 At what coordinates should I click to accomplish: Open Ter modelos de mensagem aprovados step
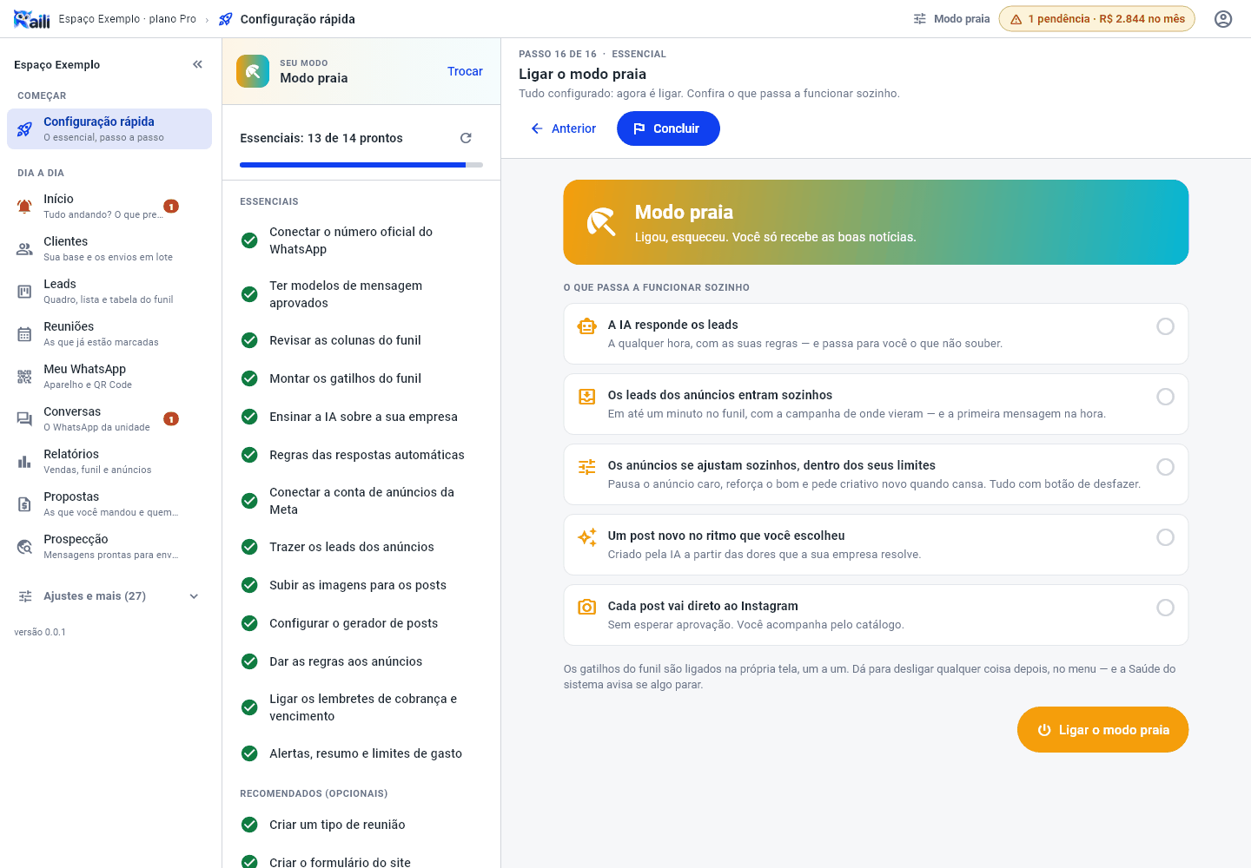coord(361,294)
